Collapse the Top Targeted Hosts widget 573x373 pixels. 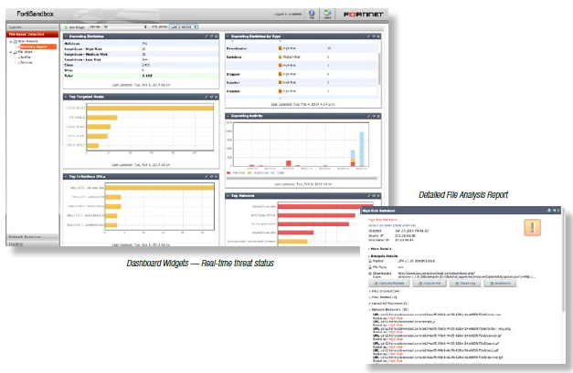[66, 97]
